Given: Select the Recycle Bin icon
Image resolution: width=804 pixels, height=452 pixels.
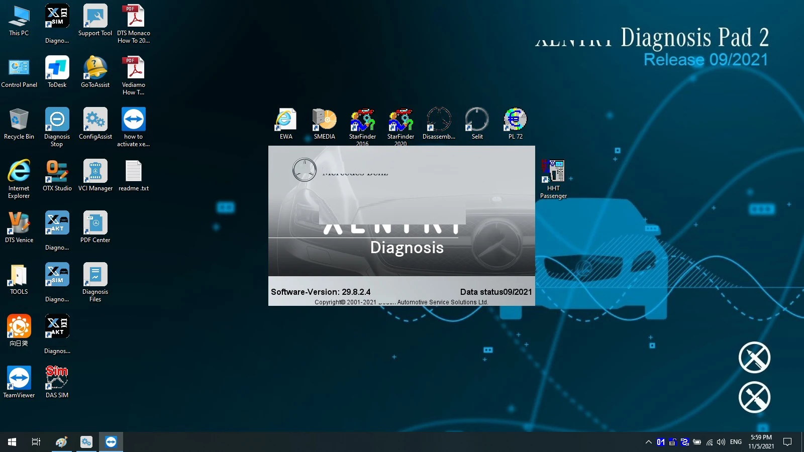Looking at the screenshot, I should click(x=19, y=125).
